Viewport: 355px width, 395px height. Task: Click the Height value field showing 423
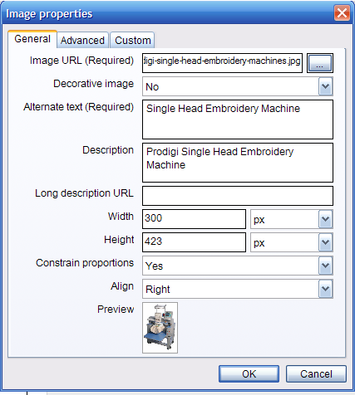tap(194, 242)
